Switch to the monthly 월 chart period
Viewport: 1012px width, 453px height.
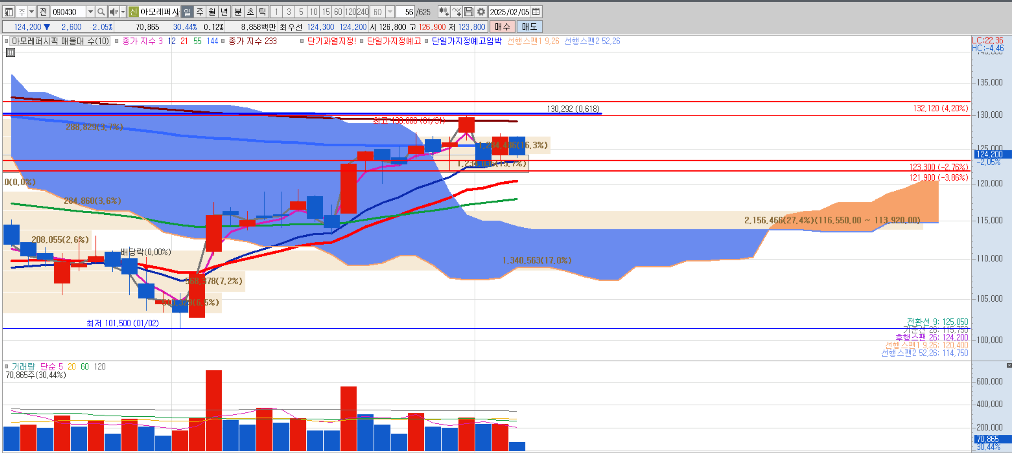pos(212,12)
